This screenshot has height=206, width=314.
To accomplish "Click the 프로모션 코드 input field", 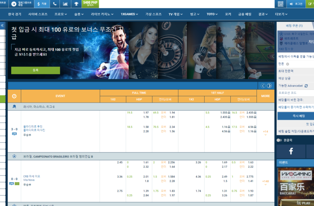I will click(x=296, y=93).
